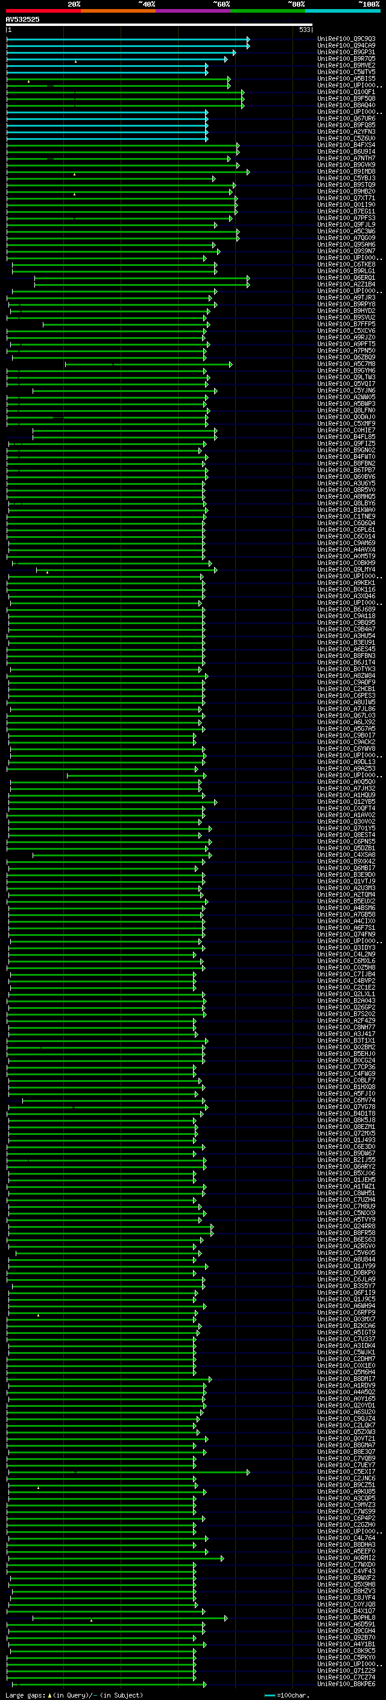386x1700 pixels.
Task: Select UniRef100_Q9LMY4 entry
Action: 346,569
